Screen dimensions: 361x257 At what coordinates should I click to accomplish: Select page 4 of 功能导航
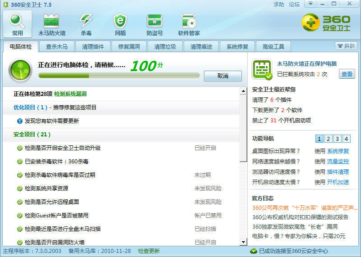click(346, 139)
